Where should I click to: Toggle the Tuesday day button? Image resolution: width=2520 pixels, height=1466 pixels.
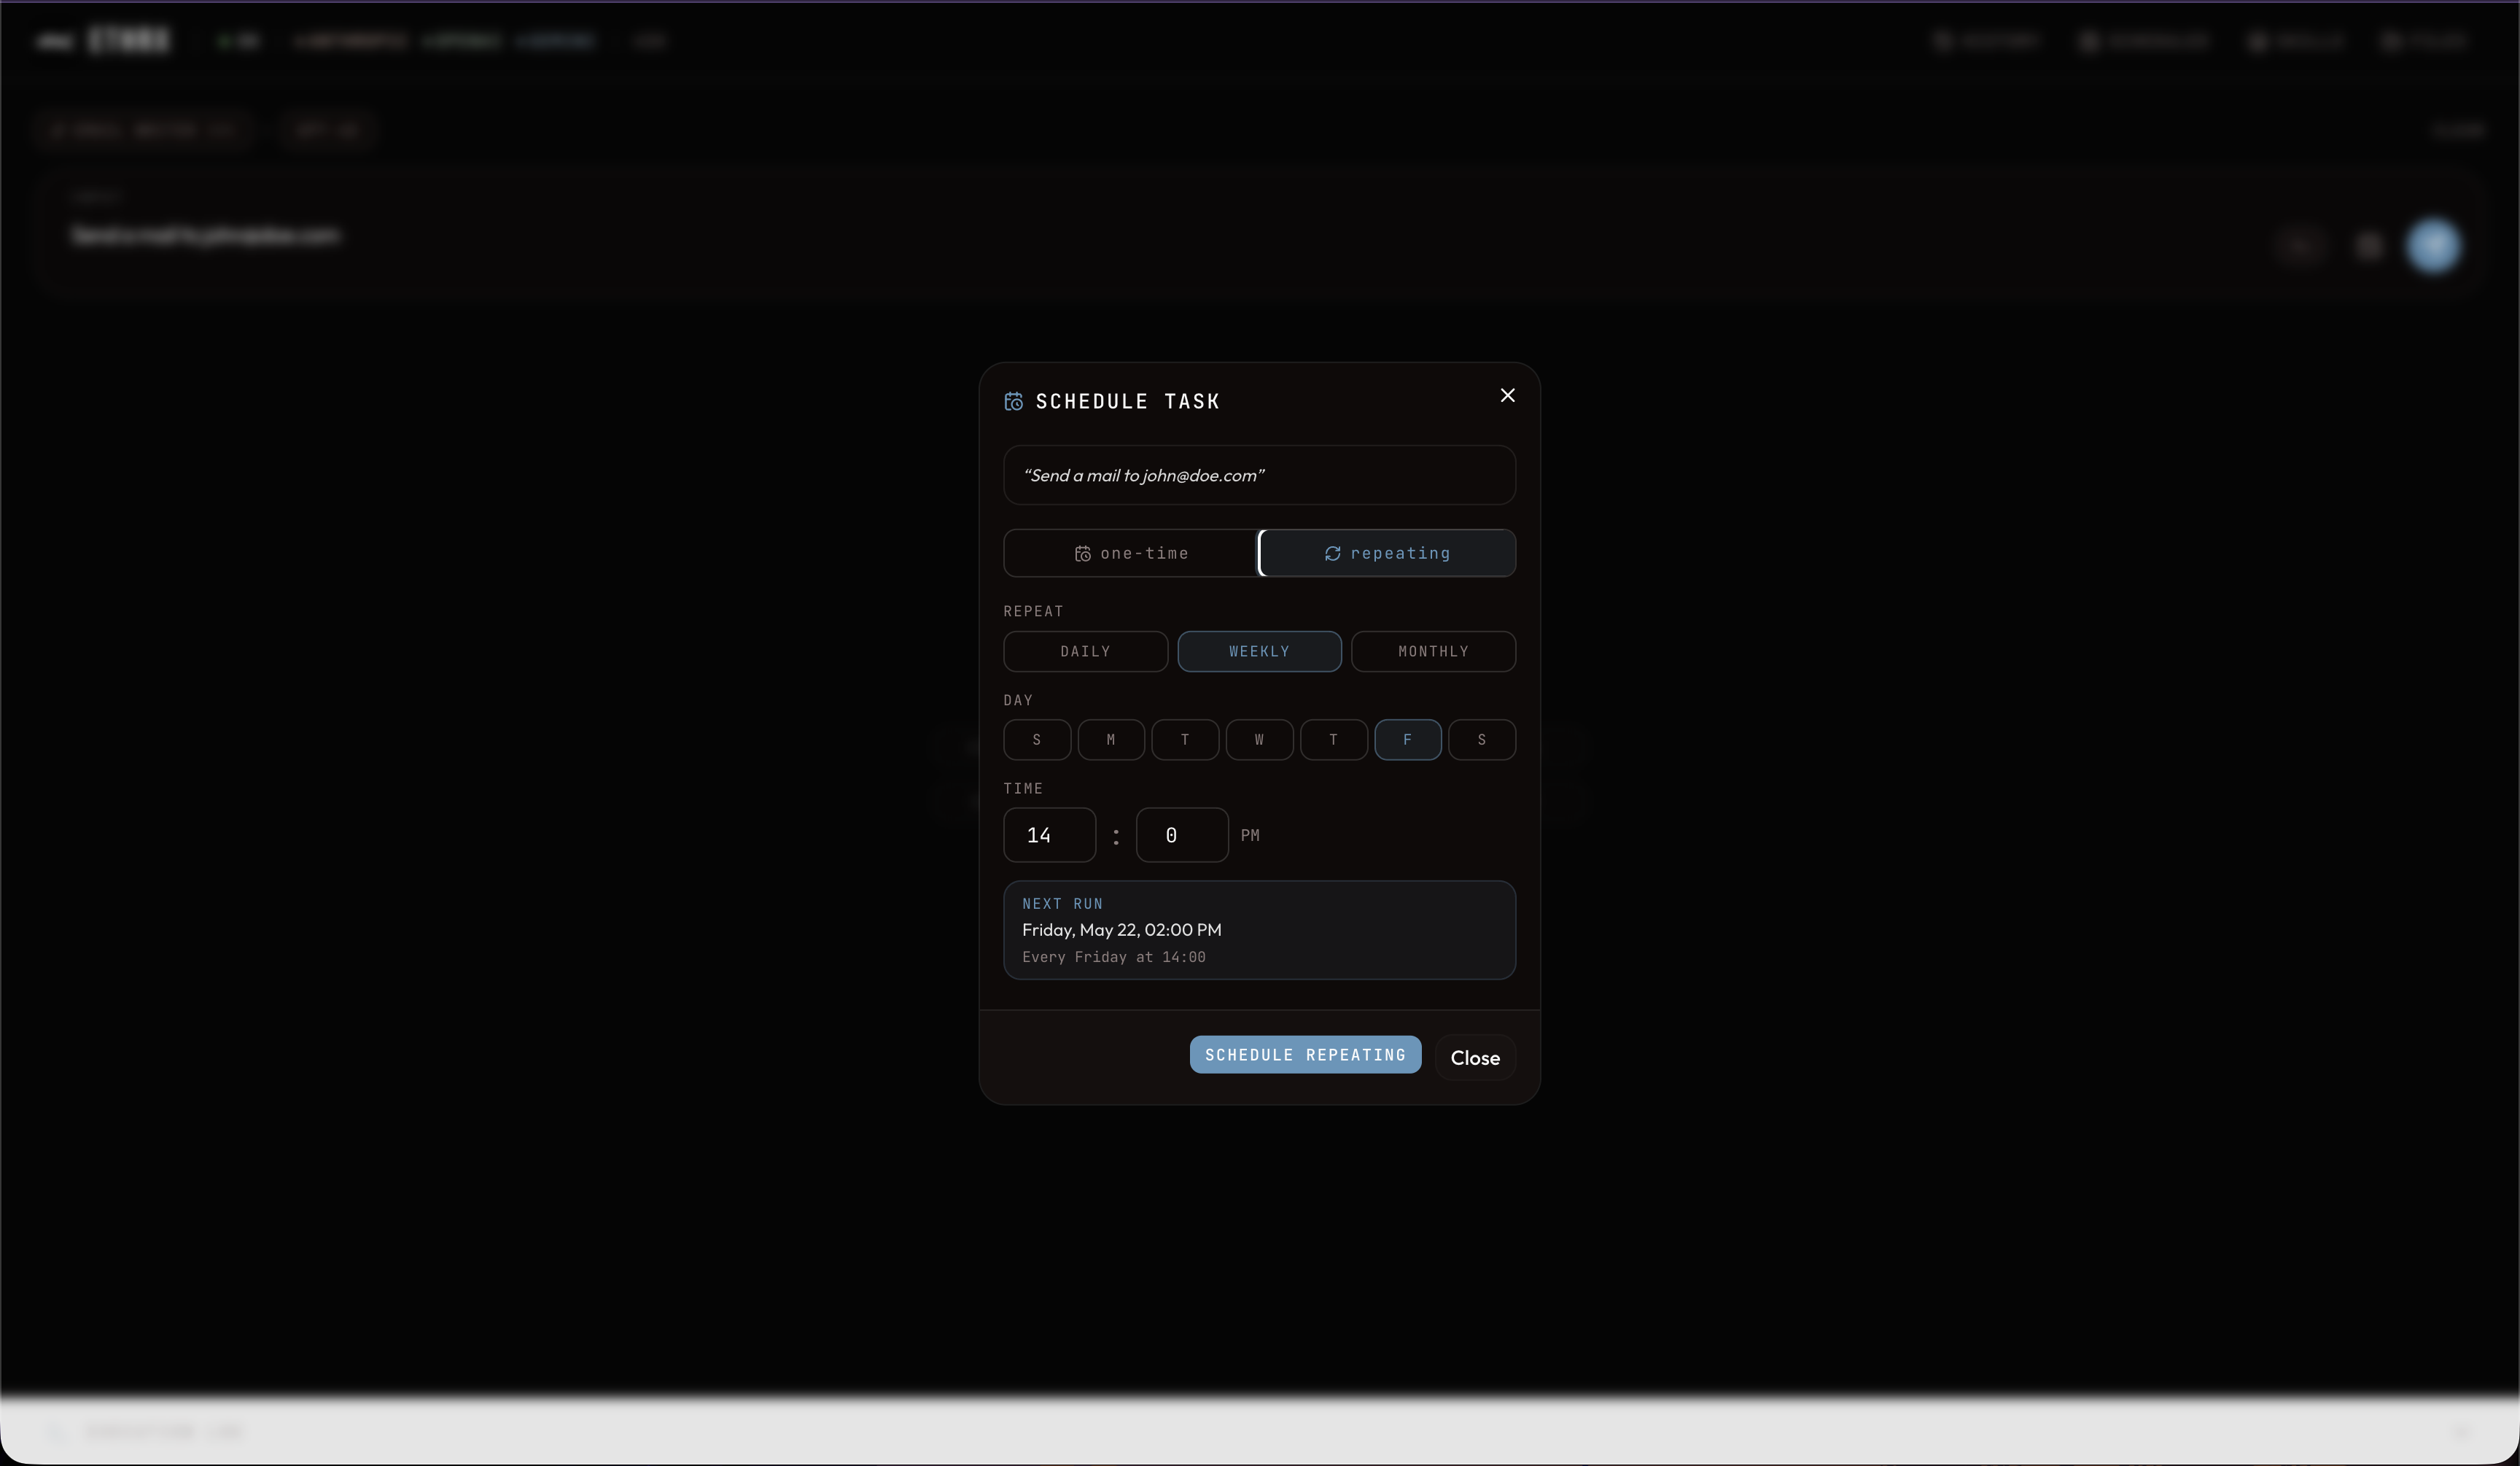[1185, 740]
